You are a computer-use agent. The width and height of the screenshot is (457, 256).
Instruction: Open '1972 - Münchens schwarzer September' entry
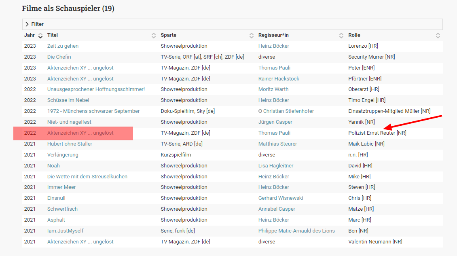[93, 111]
